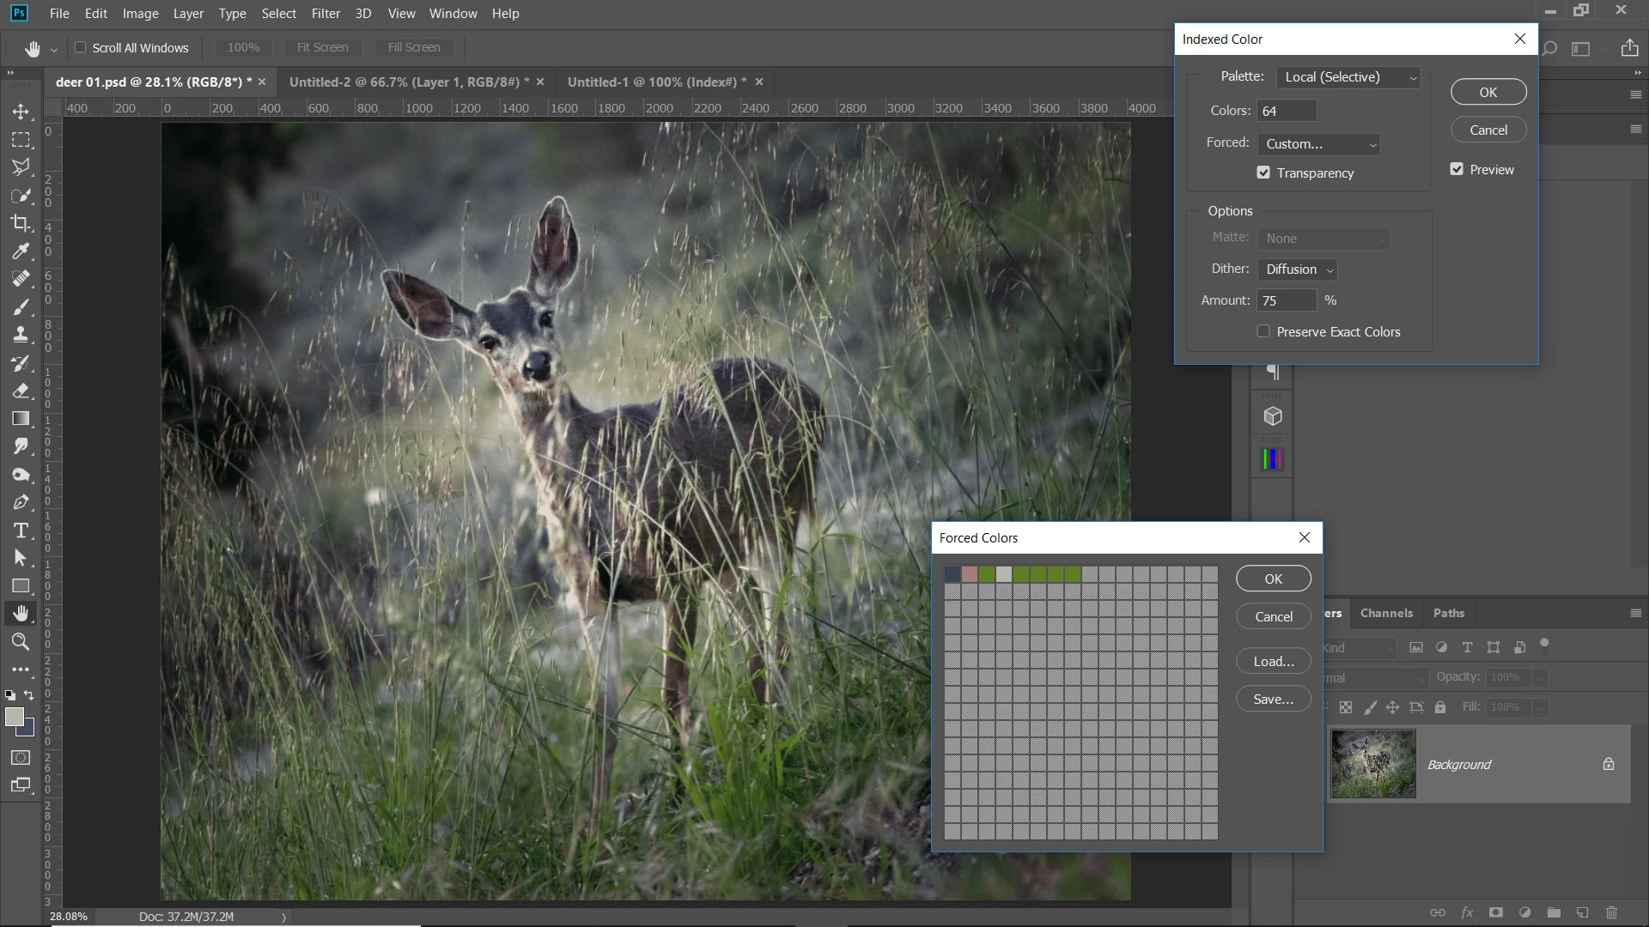Select the Eraser tool

coord(21,391)
